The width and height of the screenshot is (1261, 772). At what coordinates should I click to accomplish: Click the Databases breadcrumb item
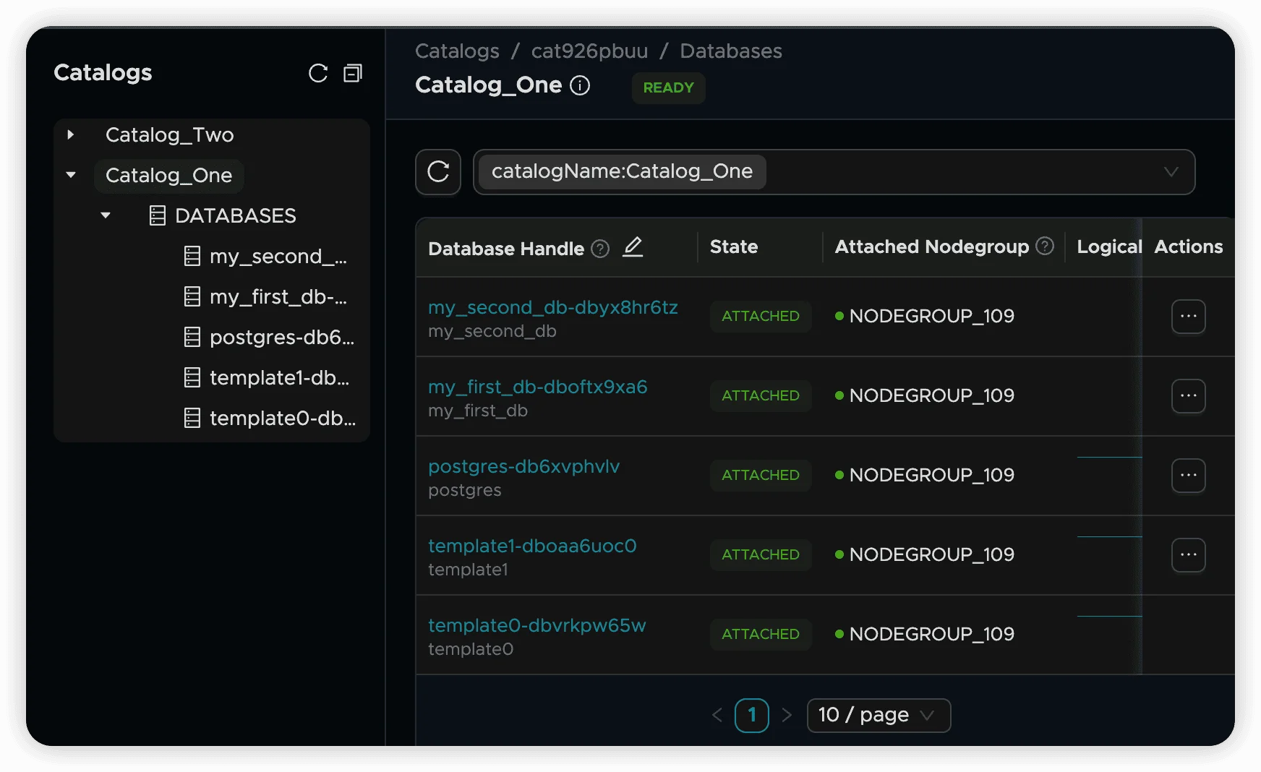(x=730, y=51)
